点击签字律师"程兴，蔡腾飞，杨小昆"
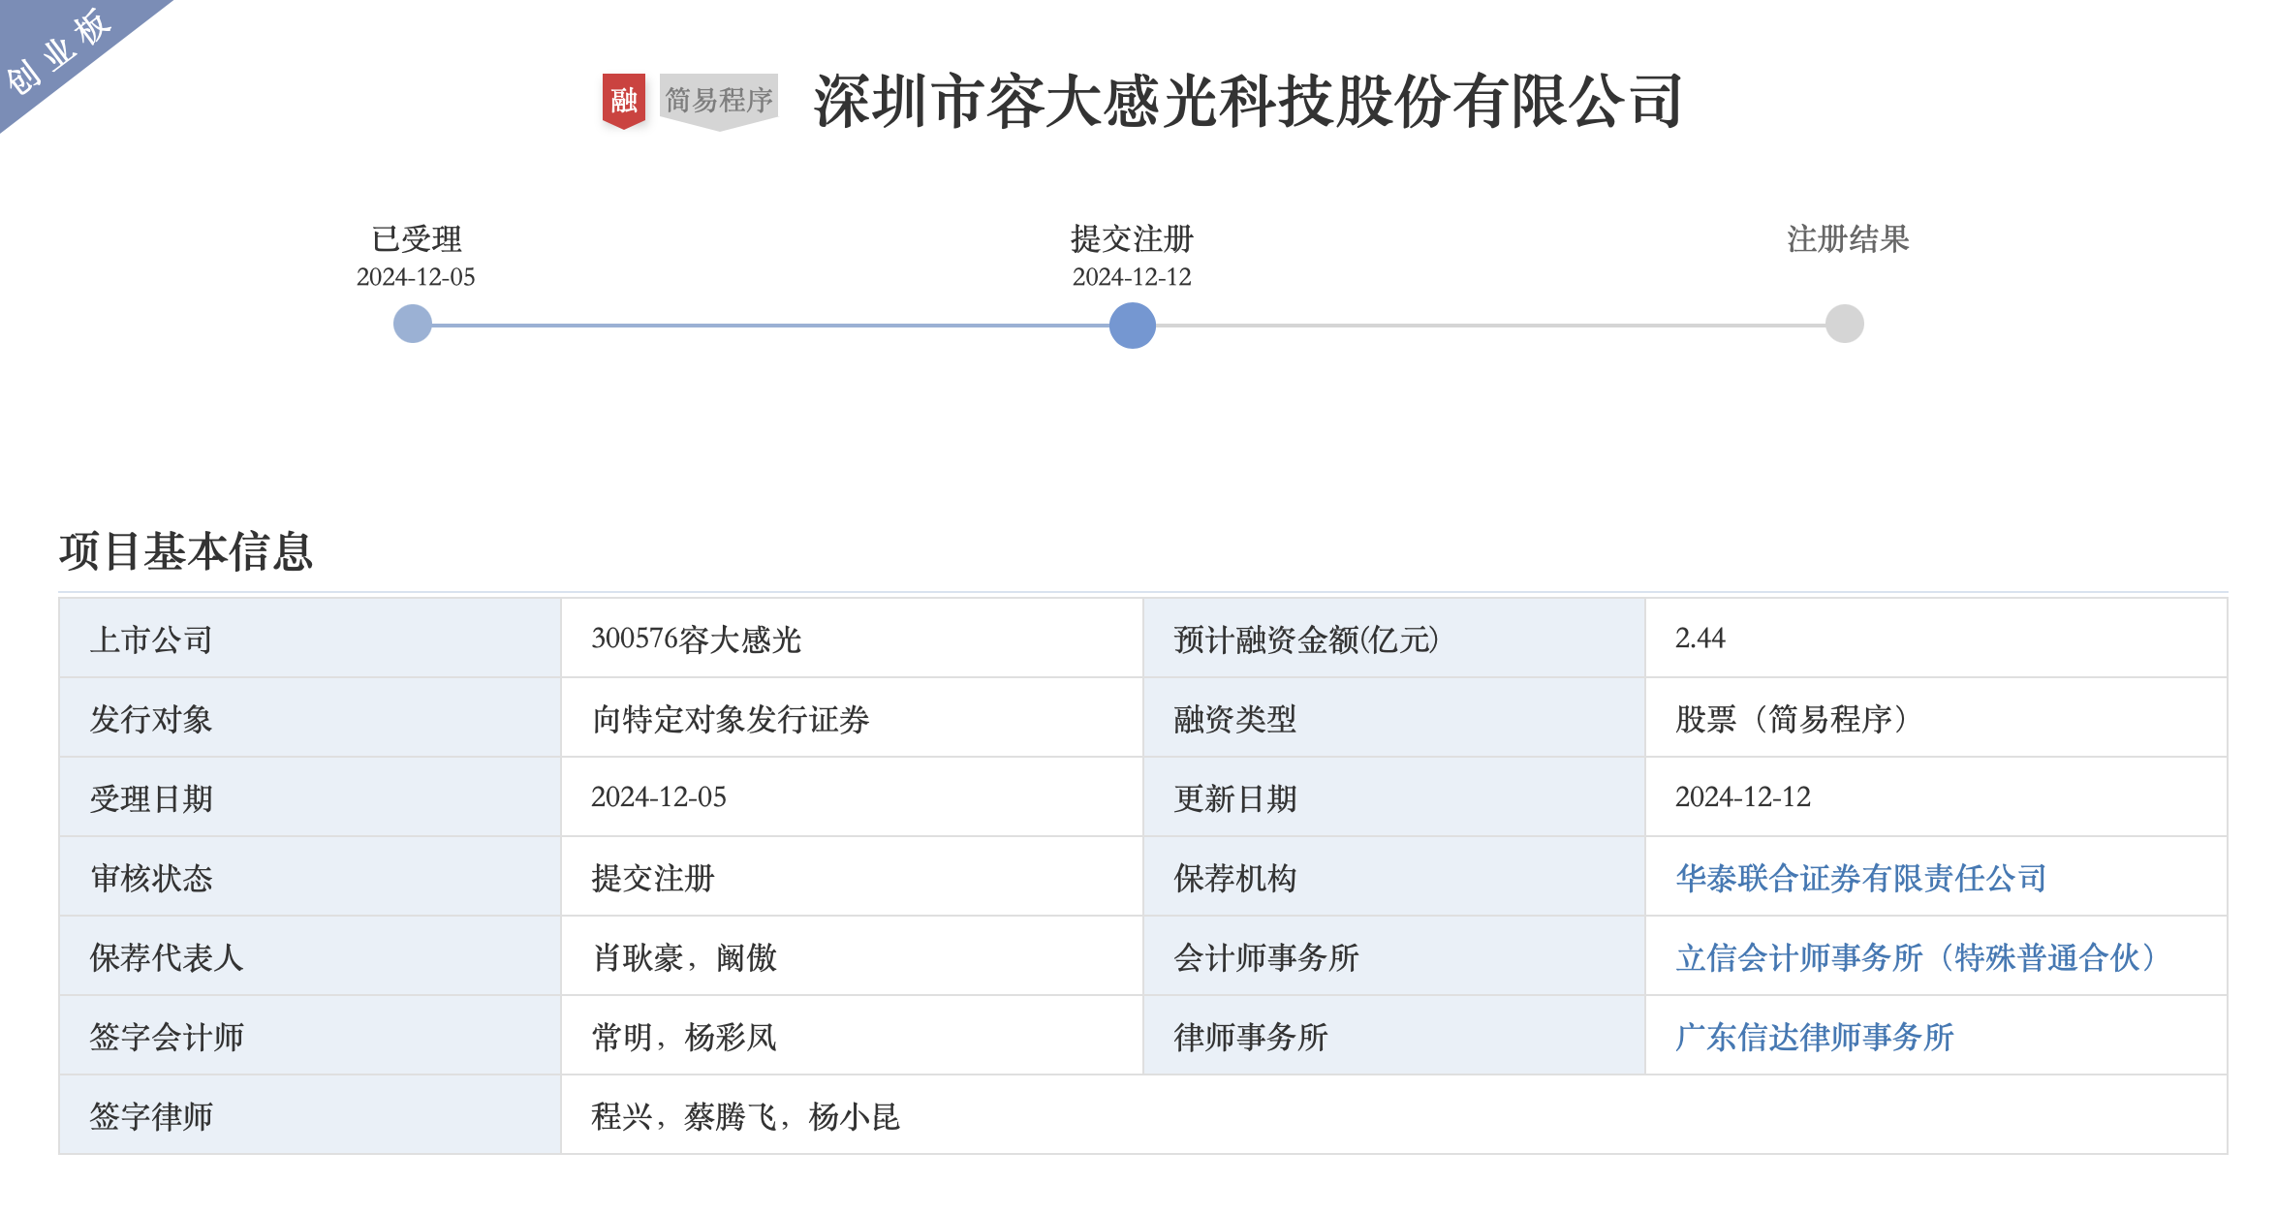The width and height of the screenshot is (2277, 1215). tap(746, 1116)
